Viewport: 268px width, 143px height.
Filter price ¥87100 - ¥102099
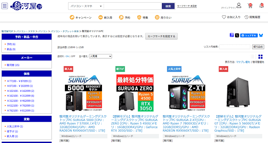click(x=20, y=86)
